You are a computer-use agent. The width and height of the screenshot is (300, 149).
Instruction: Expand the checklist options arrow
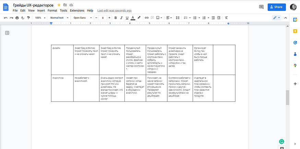[190, 18]
